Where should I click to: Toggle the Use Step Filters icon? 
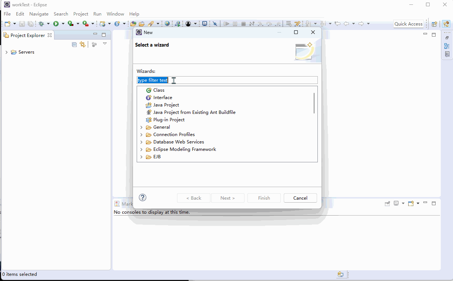click(297, 24)
